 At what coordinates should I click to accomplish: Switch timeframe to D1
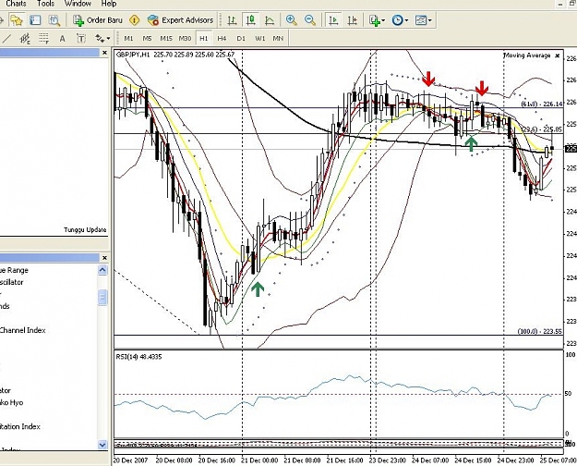(x=241, y=38)
